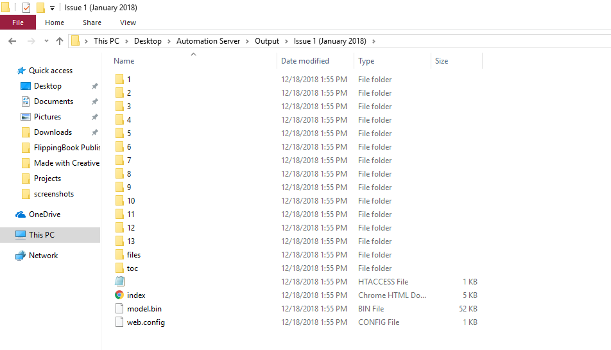
Task: Select This PC in navigation pane
Action: click(42, 234)
